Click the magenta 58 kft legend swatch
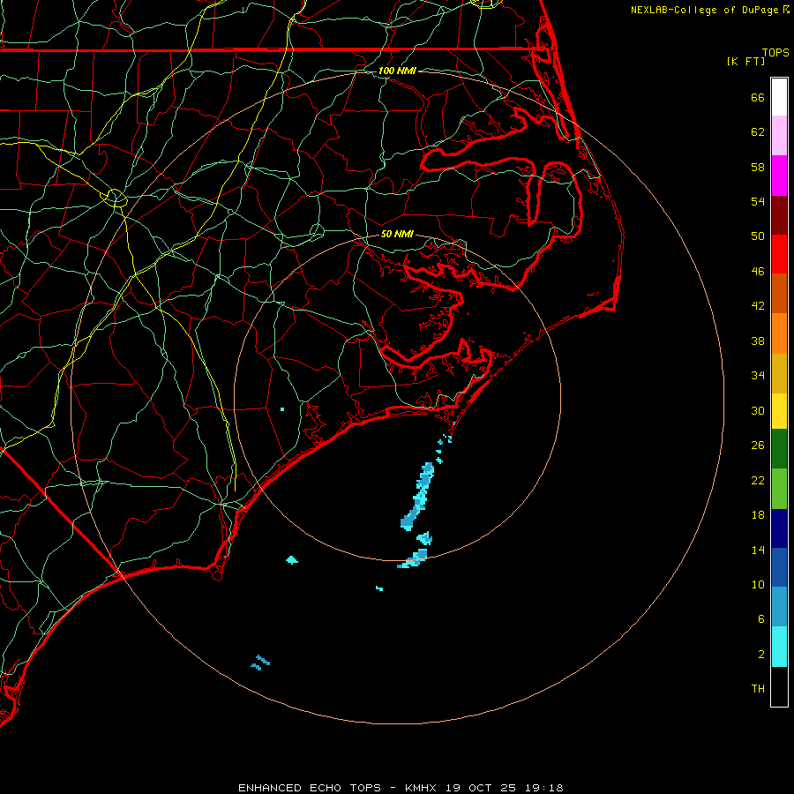The height and width of the screenshot is (794, 794). [779, 176]
